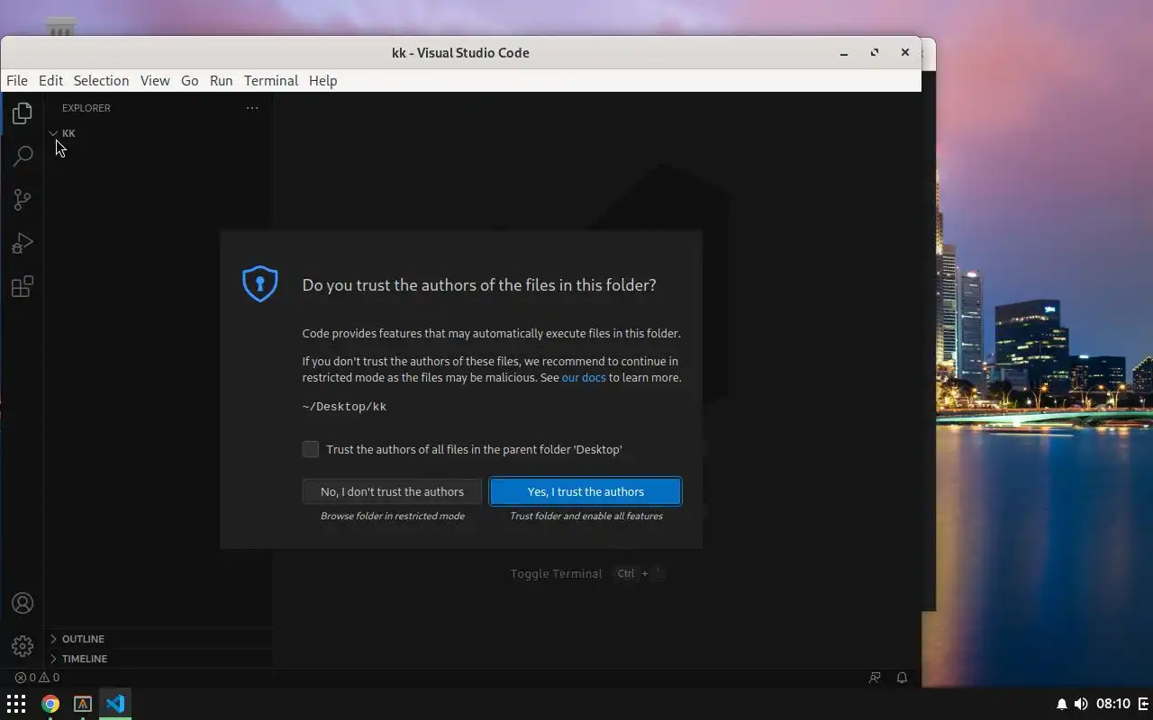The image size is (1153, 720).
Task: Click the errors and warnings status indicator
Action: 37,678
